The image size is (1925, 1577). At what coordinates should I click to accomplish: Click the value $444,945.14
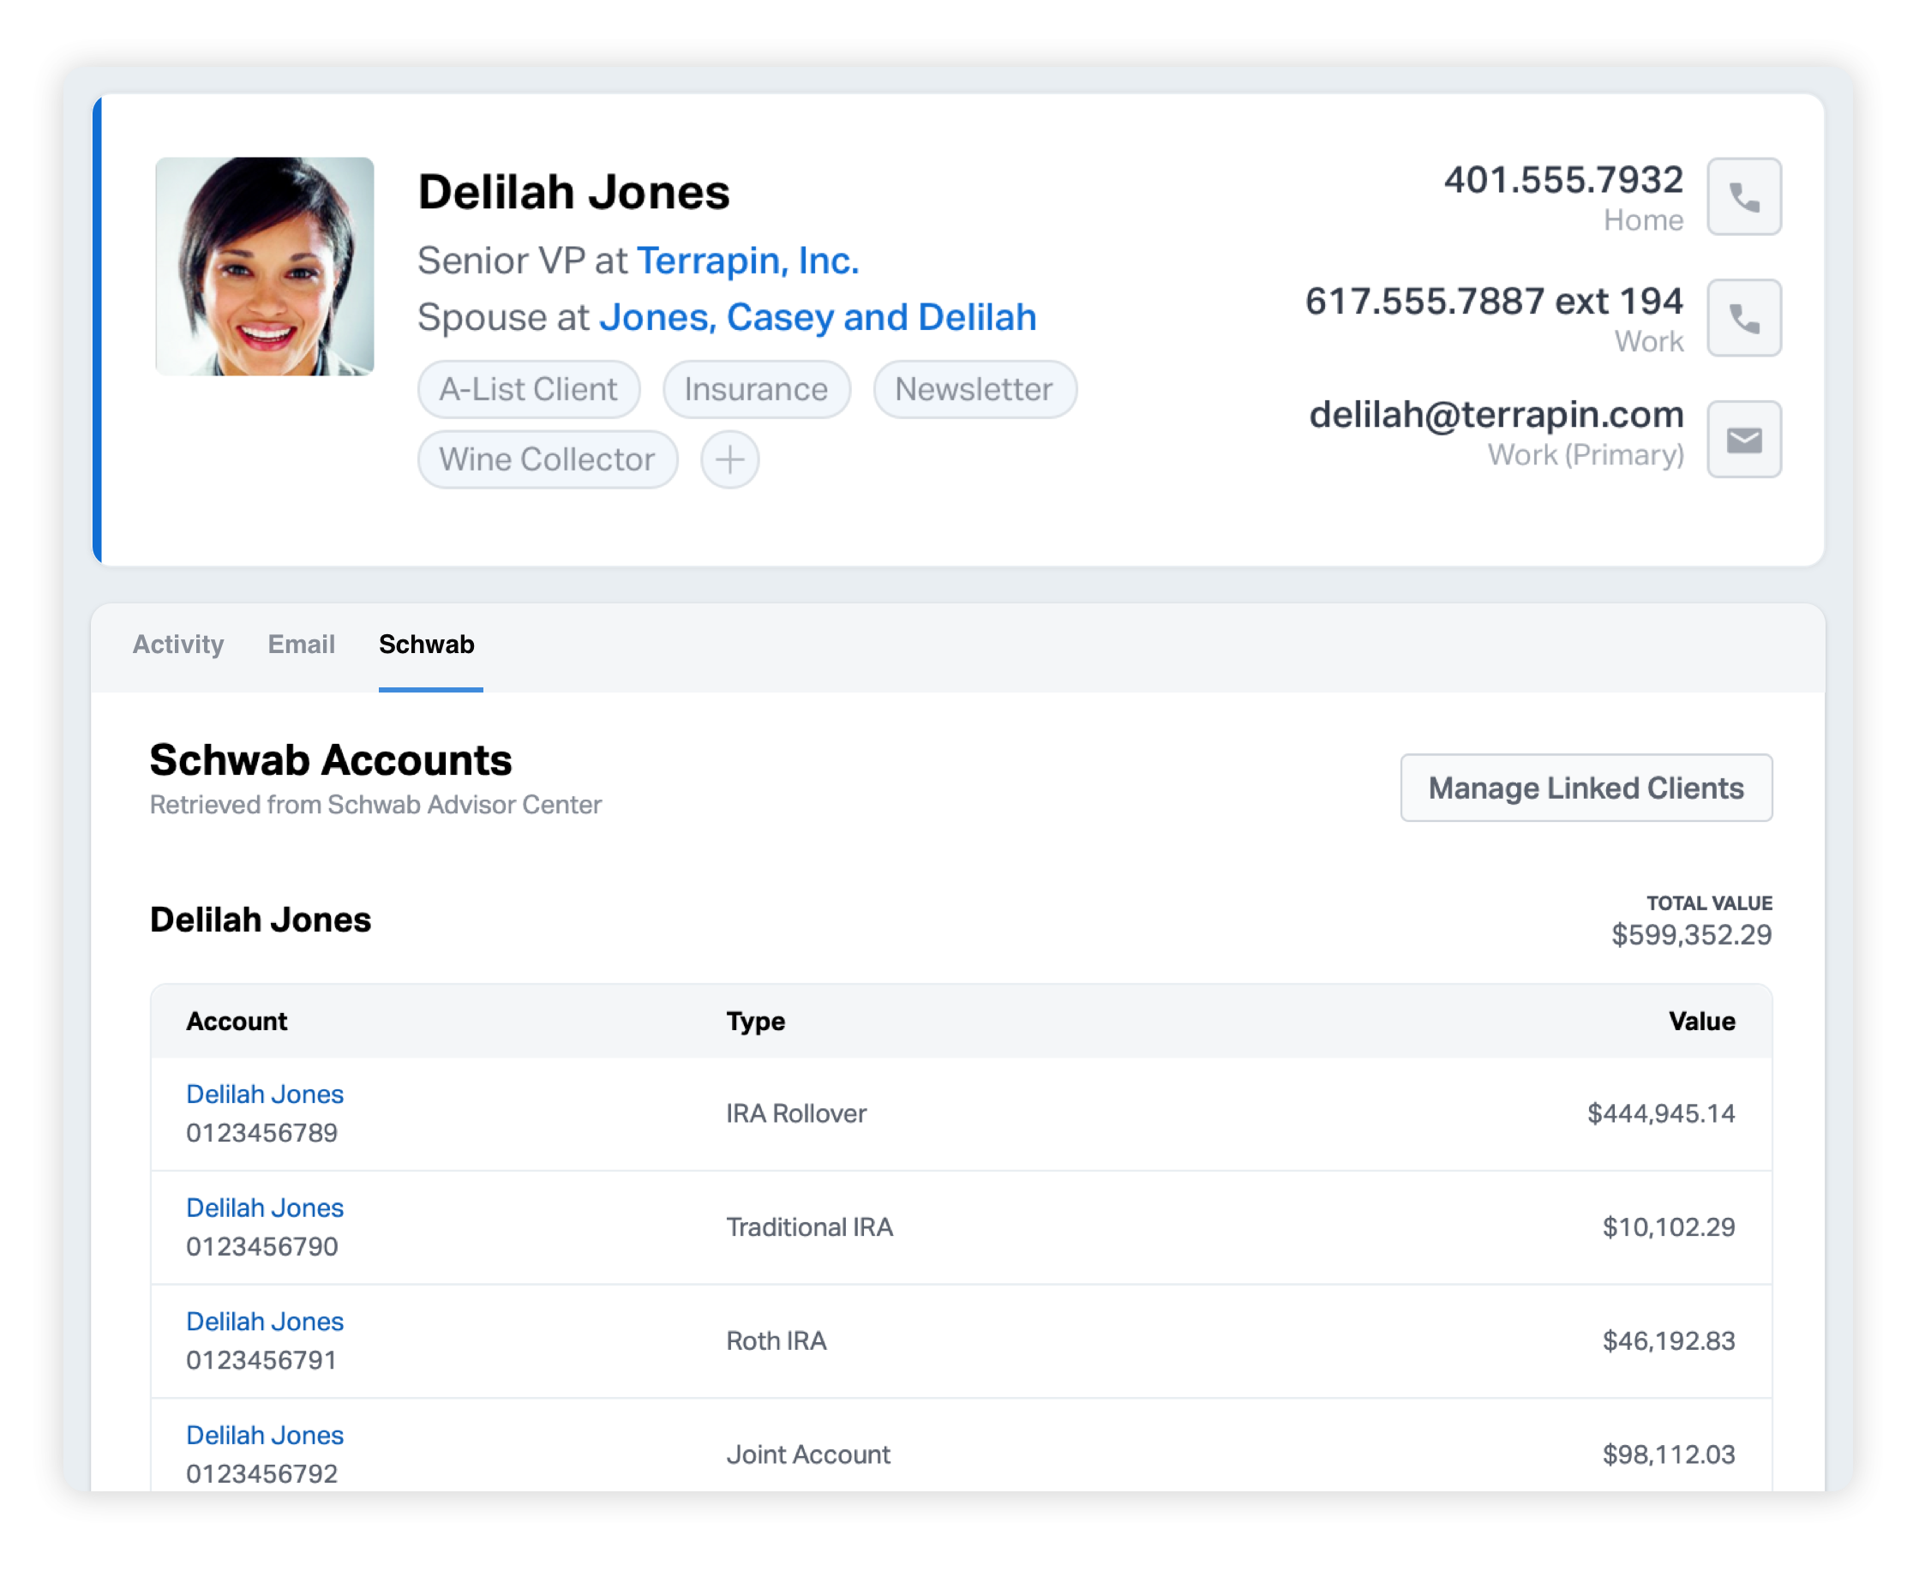1661,1113
